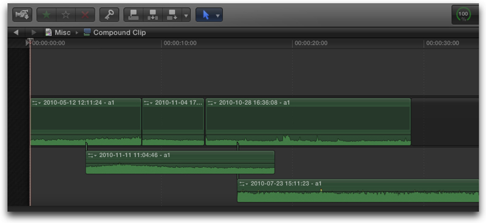Image resolution: width=486 pixels, height=223 pixels.
Task: Open the tool selection dropdown arrow
Action: 218,15
